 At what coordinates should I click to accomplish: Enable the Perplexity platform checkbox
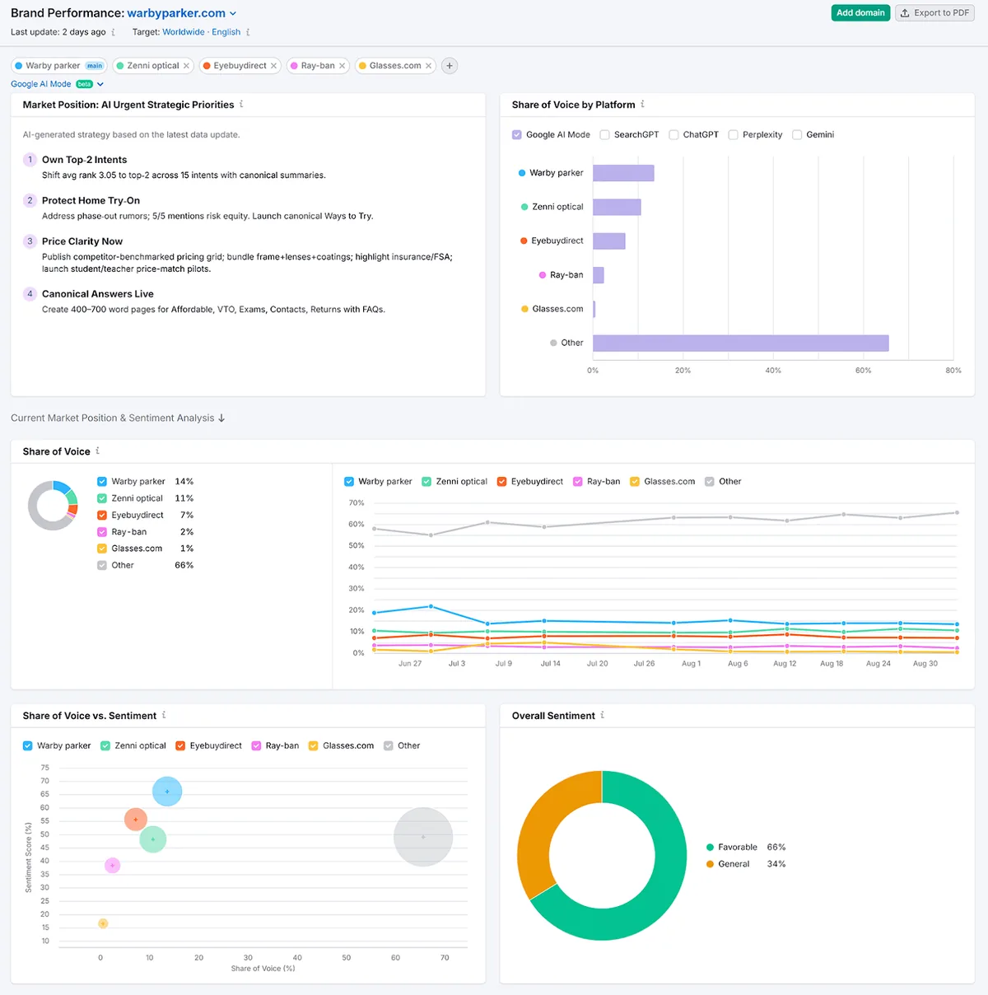pos(734,135)
